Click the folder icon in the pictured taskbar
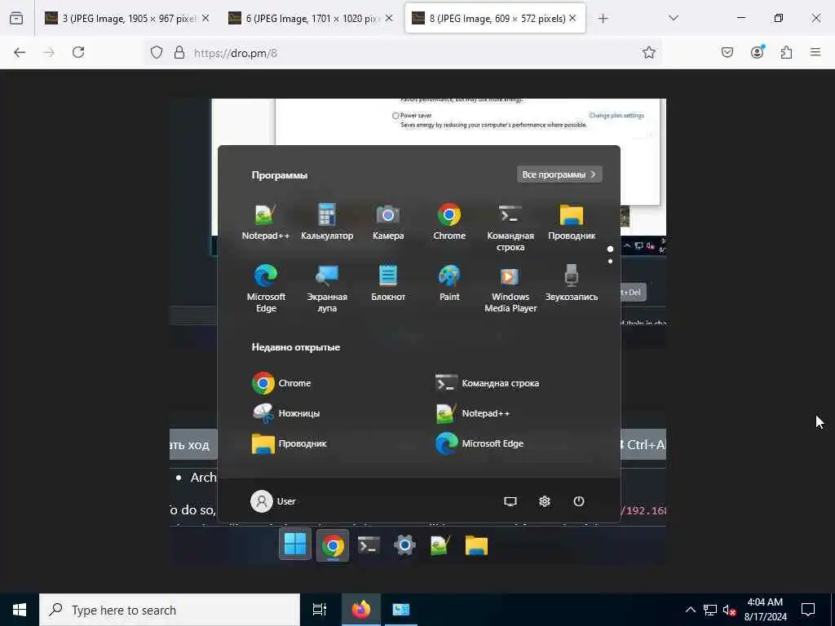Image resolution: width=835 pixels, height=626 pixels. [476, 545]
